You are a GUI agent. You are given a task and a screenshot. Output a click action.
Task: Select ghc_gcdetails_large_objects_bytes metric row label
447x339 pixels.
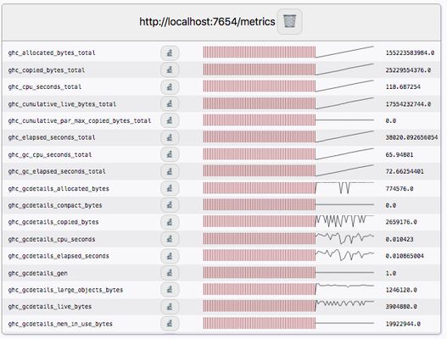65,290
